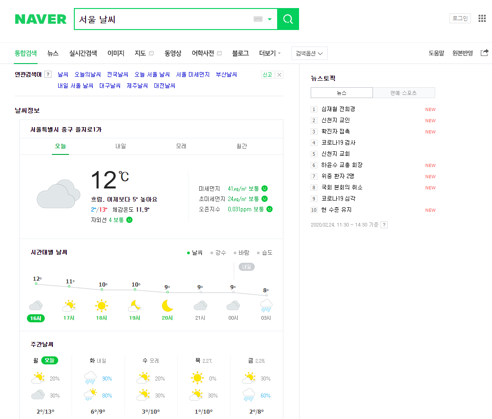Switch to the 뉴스 search tab
This screenshot has width=492, height=419.
tap(53, 53)
